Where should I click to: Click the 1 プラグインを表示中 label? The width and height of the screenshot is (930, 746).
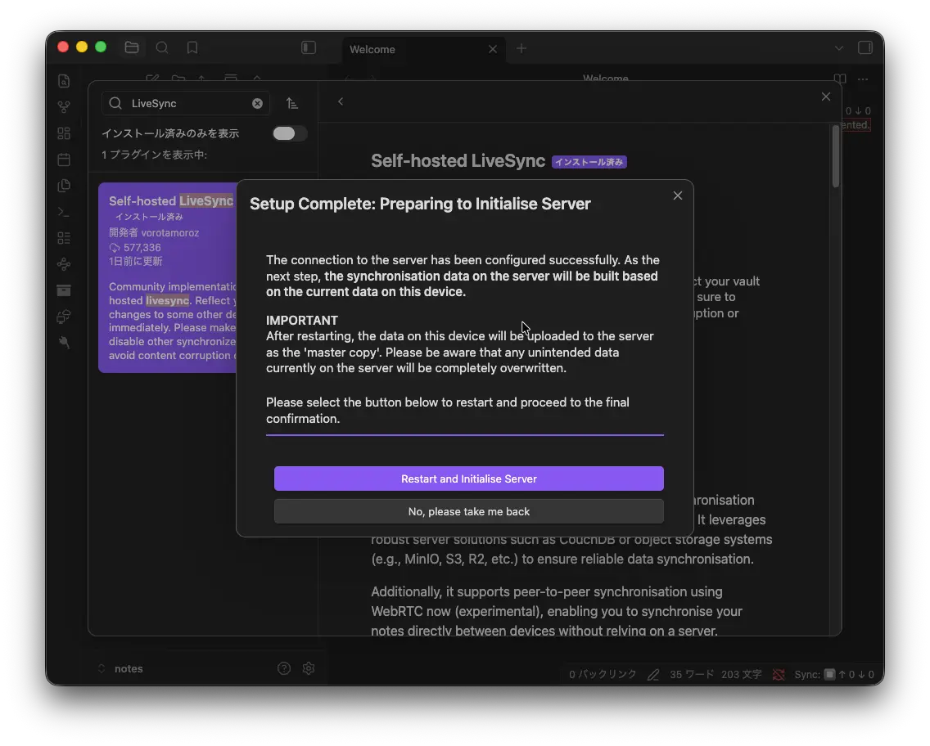(154, 155)
